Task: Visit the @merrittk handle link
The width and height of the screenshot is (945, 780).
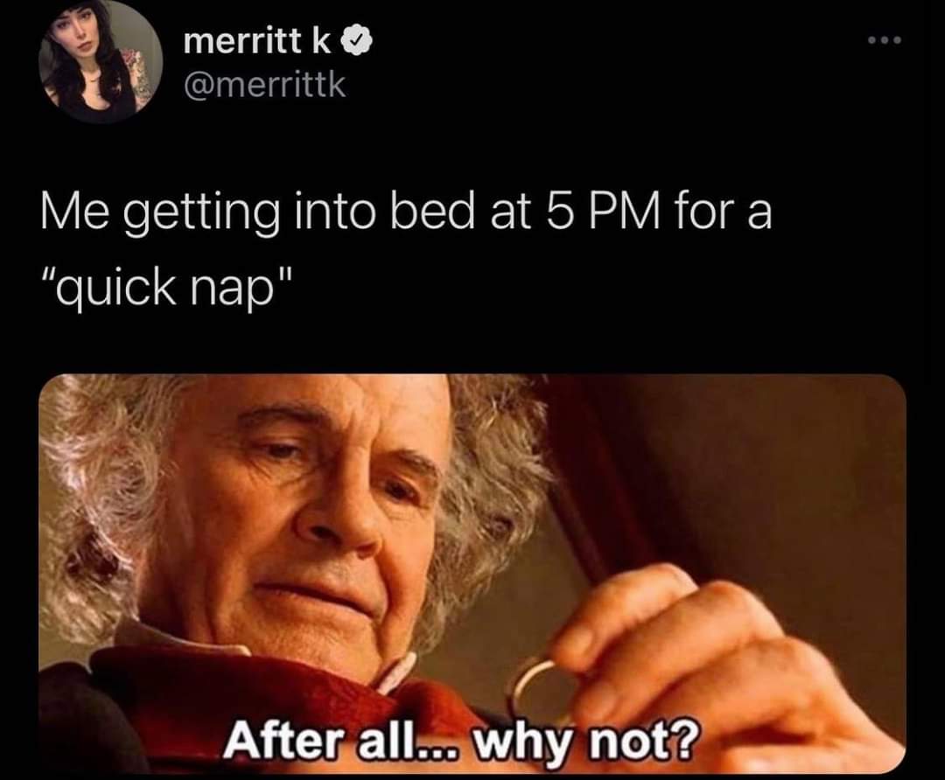Action: [x=264, y=84]
